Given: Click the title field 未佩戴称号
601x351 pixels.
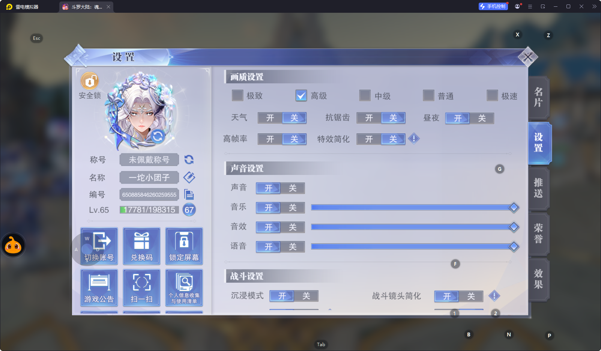Looking at the screenshot, I should pos(149,160).
